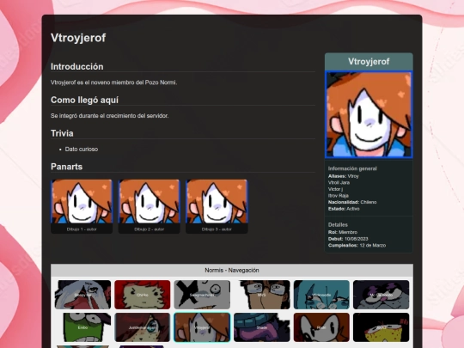Click the 'Dato curioso' trivia bullet

tap(82, 150)
